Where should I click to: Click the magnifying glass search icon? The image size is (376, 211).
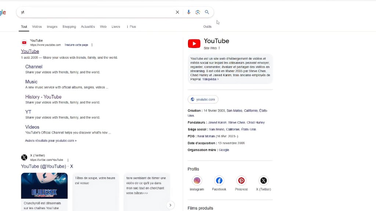(207, 12)
